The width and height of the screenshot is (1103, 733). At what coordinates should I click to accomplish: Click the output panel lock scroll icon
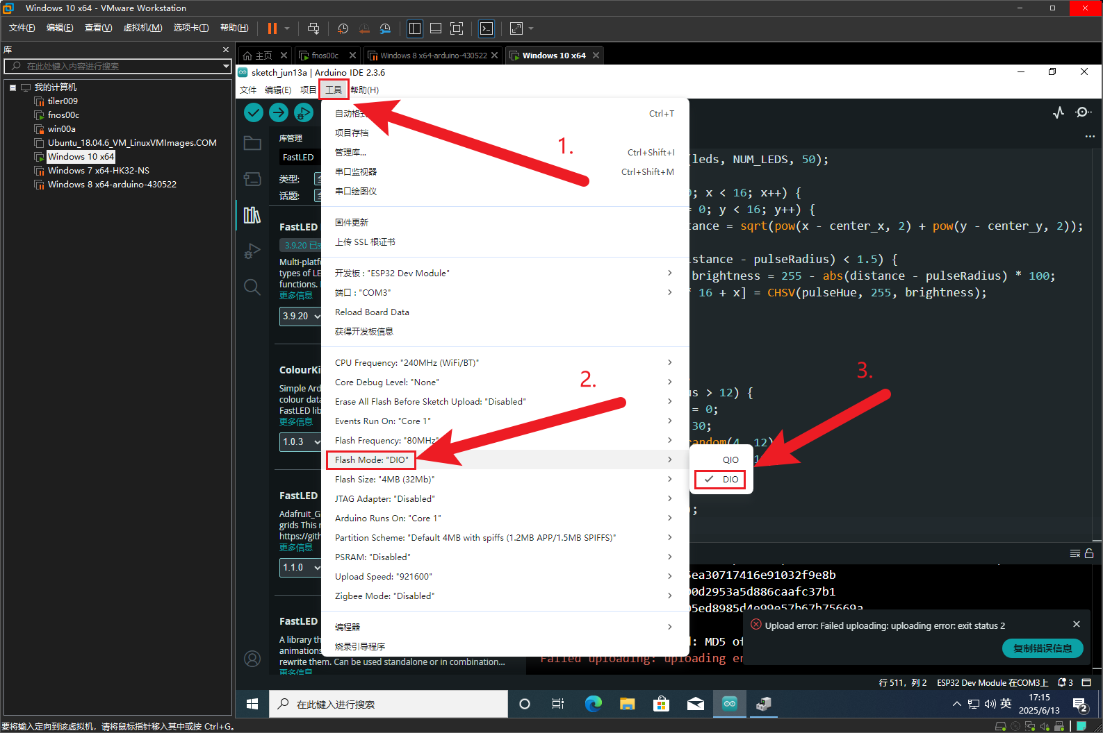(x=1089, y=553)
